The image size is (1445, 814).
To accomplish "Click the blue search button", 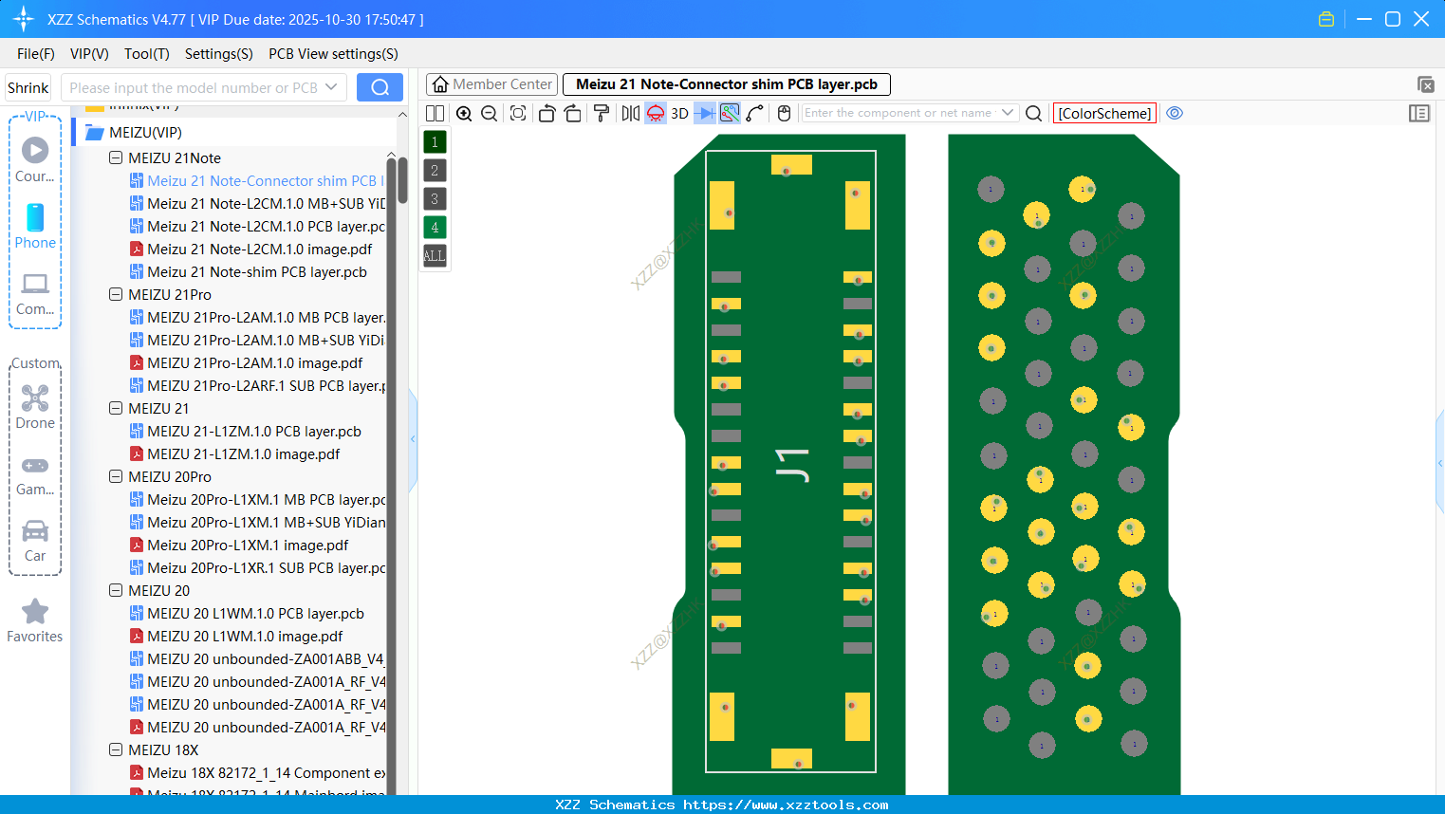I will [x=380, y=87].
